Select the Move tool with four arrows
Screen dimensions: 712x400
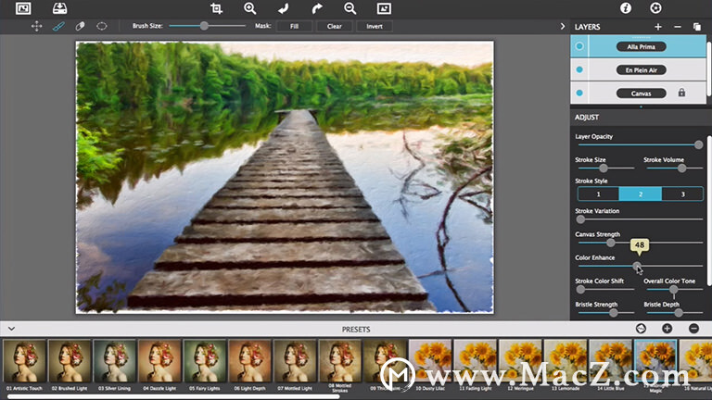[36, 26]
